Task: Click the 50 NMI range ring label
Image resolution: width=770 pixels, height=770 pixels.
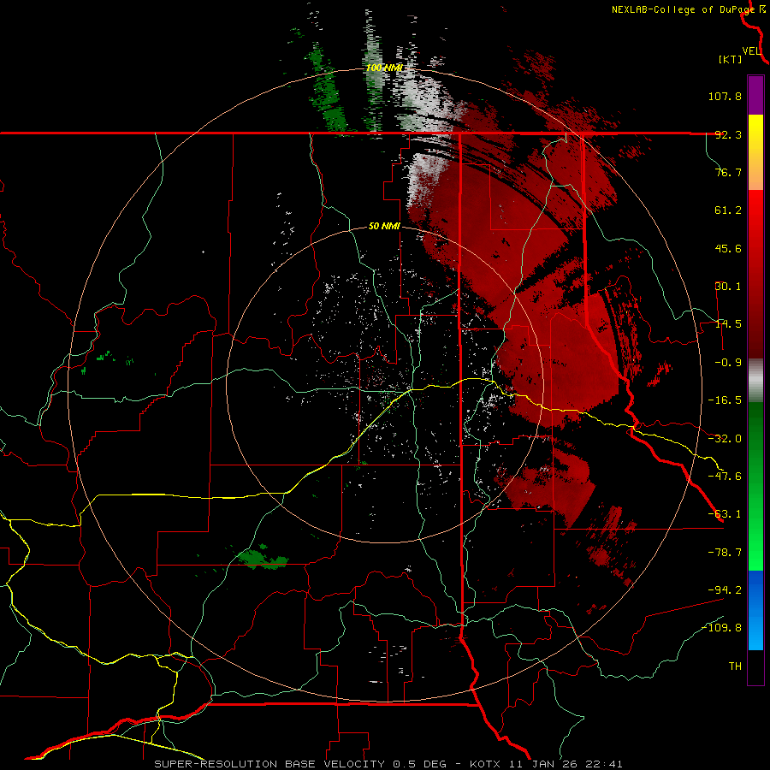Action: pos(384,227)
